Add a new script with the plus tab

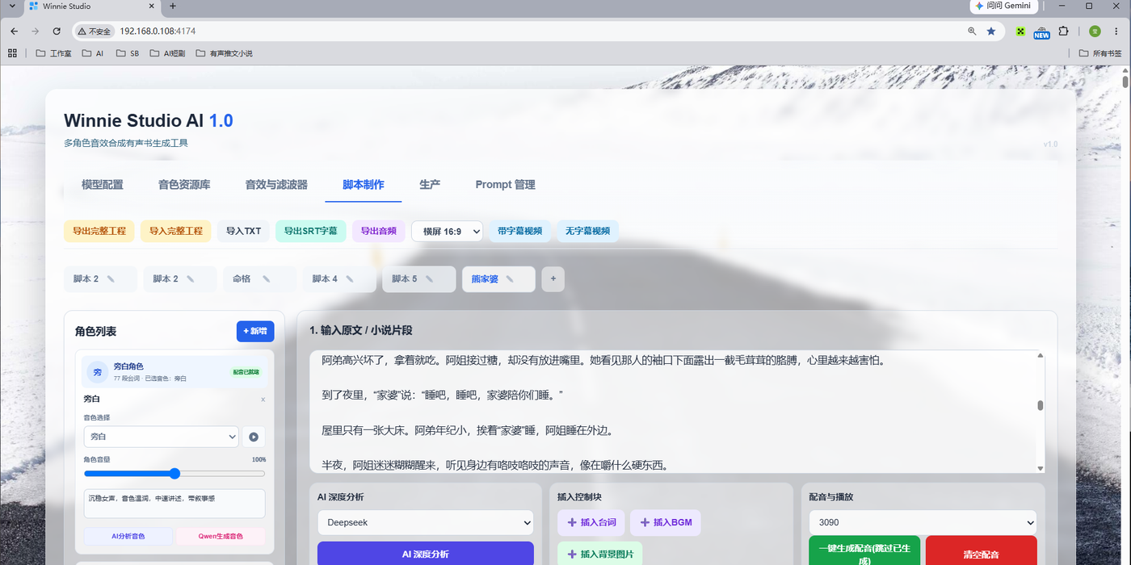point(553,279)
